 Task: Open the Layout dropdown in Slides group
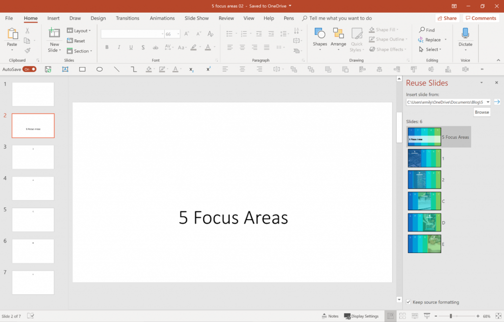point(79,30)
